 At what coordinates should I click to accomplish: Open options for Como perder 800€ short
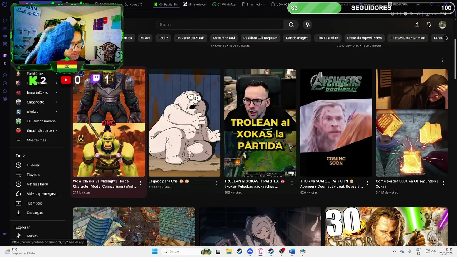[443, 183]
